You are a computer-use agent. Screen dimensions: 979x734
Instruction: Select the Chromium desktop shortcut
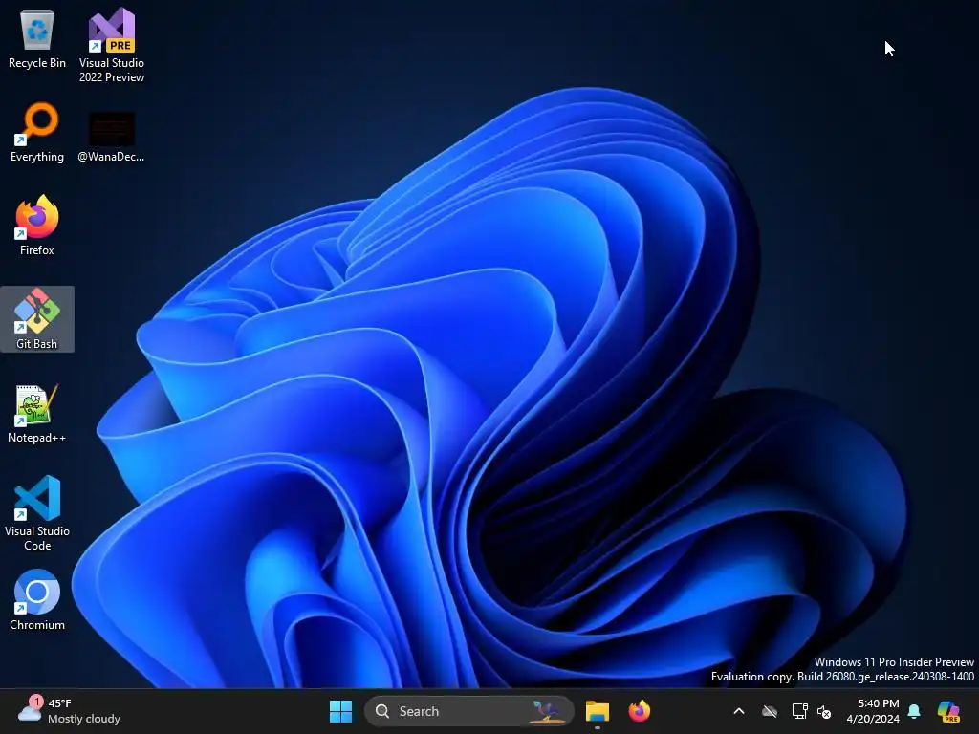tap(37, 600)
